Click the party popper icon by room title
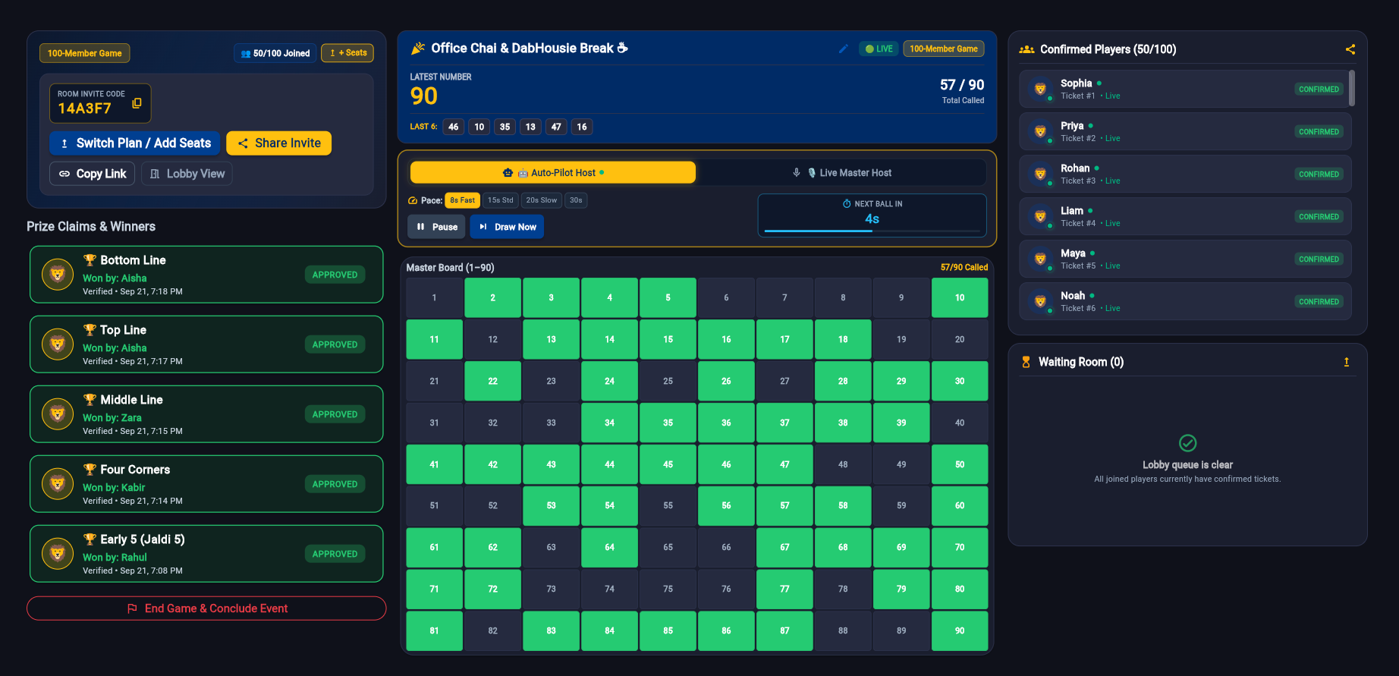The width and height of the screenshot is (1399, 676). pyautogui.click(x=418, y=49)
